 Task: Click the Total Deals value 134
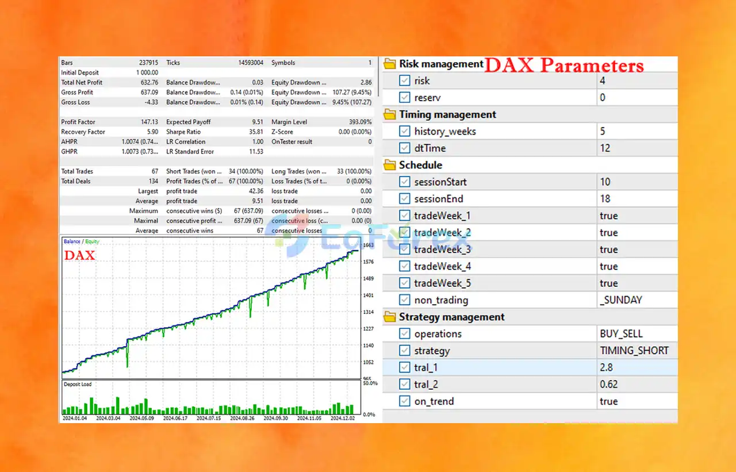pos(153,182)
